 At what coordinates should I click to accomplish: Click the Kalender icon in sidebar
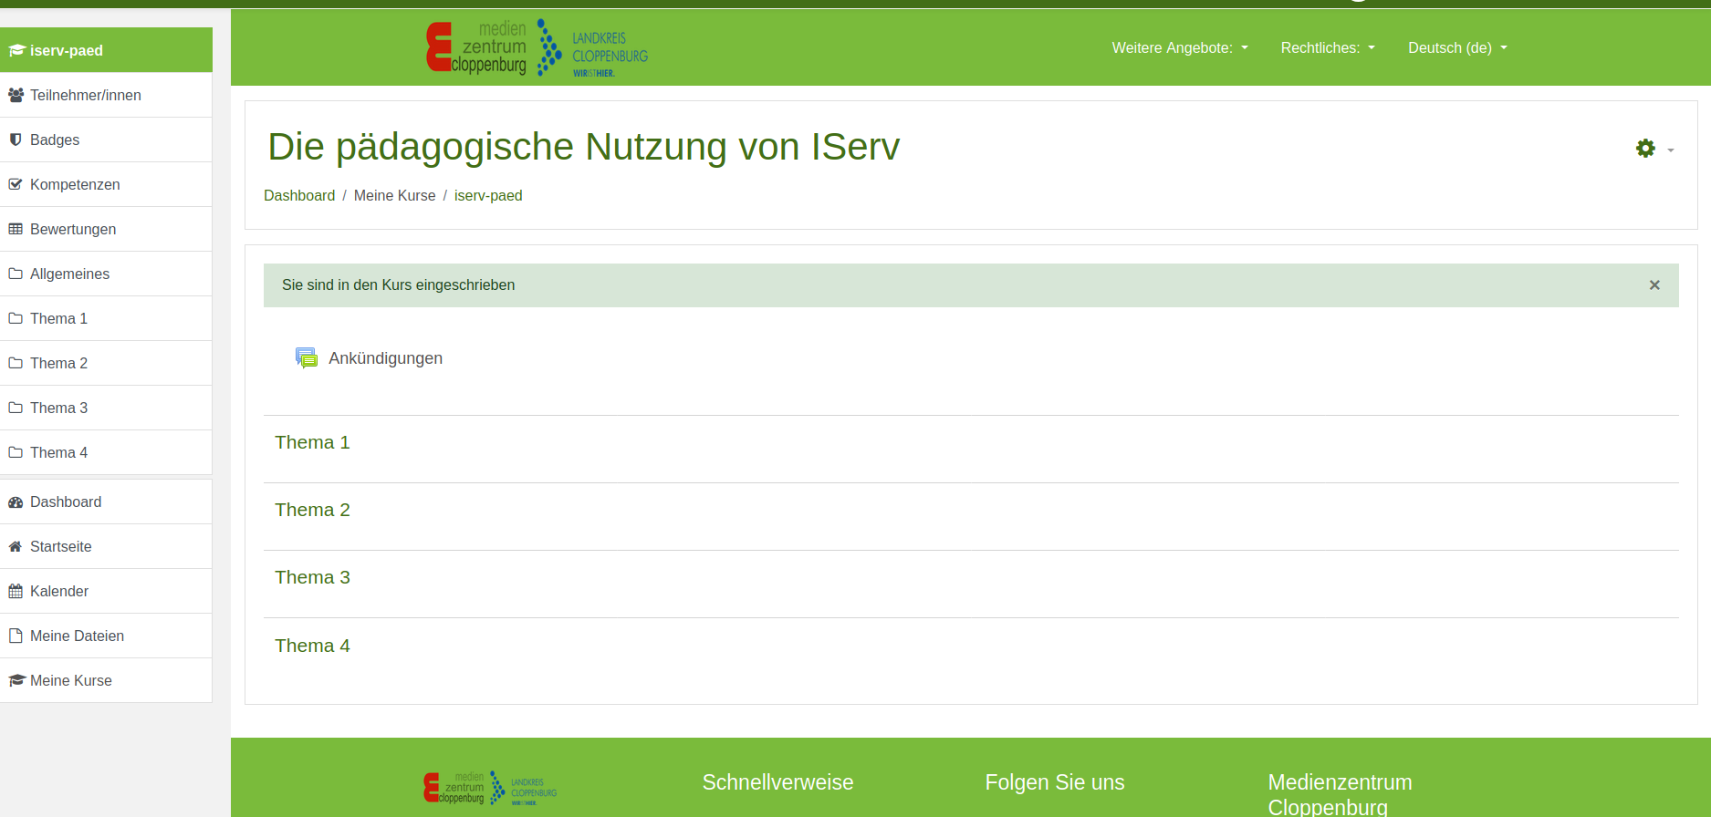coord(16,591)
